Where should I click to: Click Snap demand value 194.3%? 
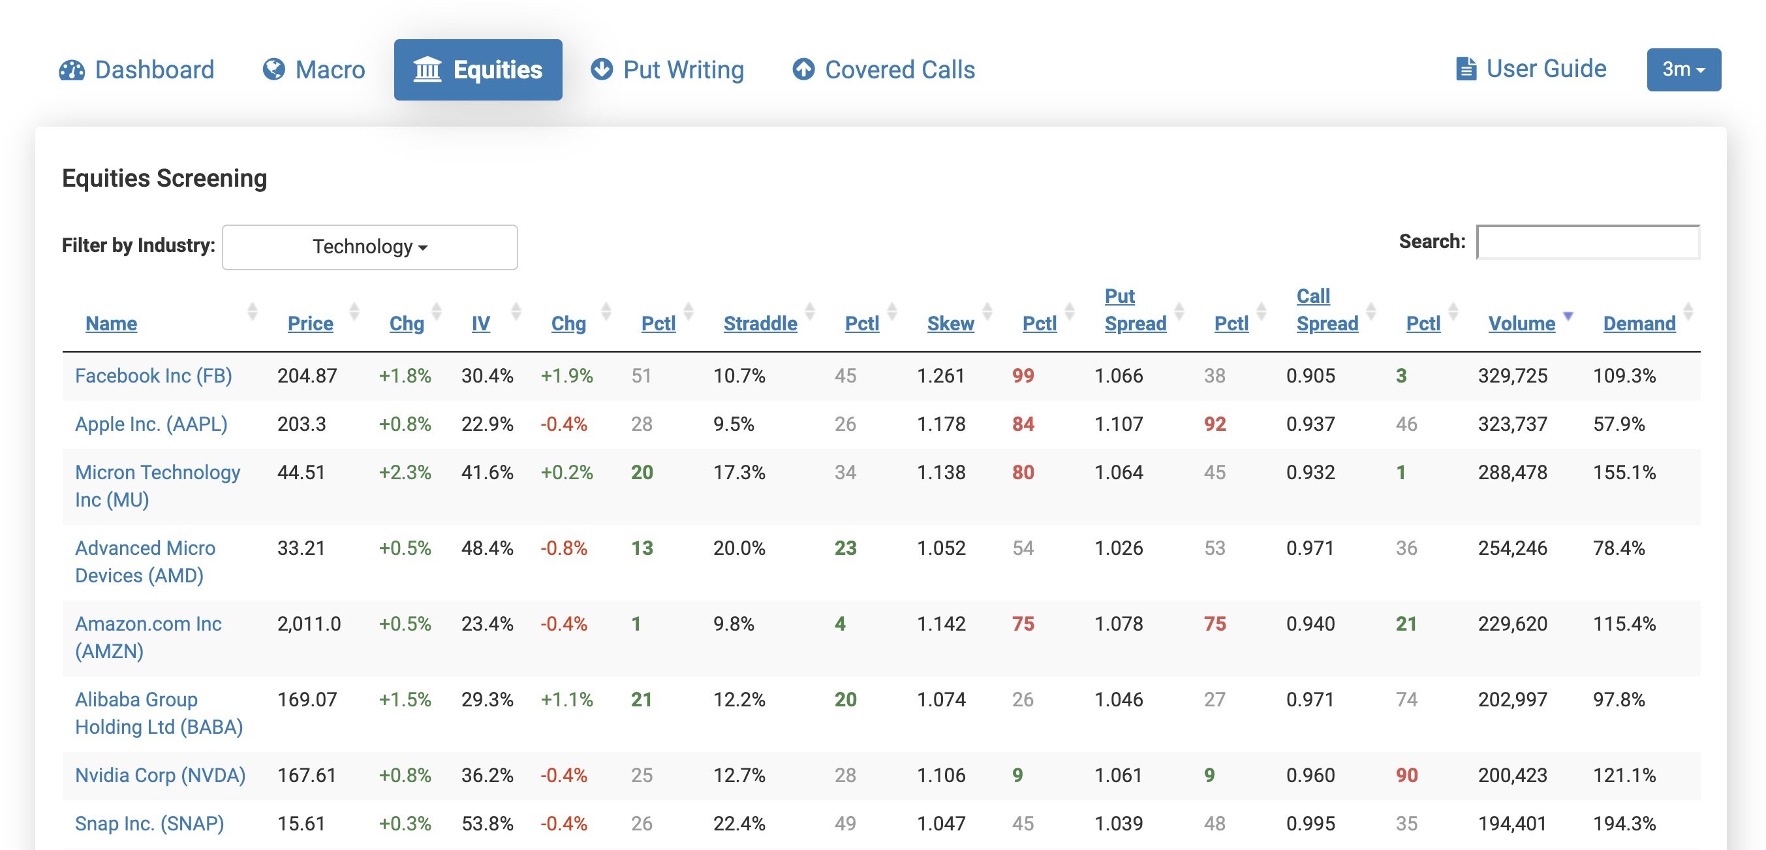1624,823
